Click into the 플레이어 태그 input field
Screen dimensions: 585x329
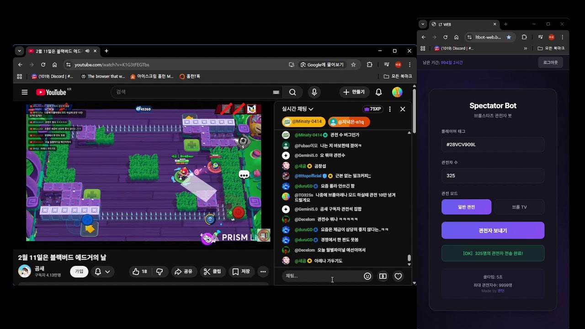tap(493, 144)
